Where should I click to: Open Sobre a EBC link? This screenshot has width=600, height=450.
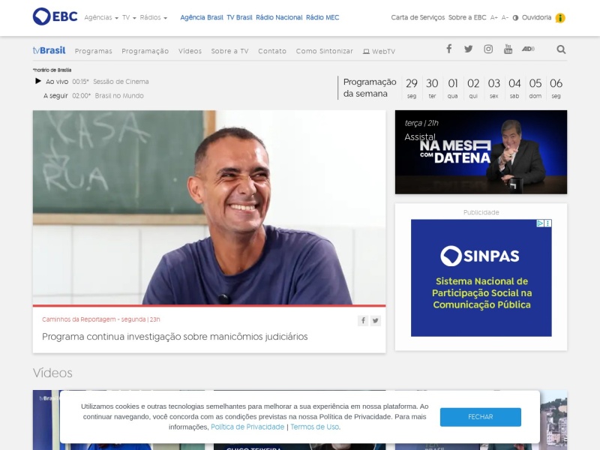point(467,17)
